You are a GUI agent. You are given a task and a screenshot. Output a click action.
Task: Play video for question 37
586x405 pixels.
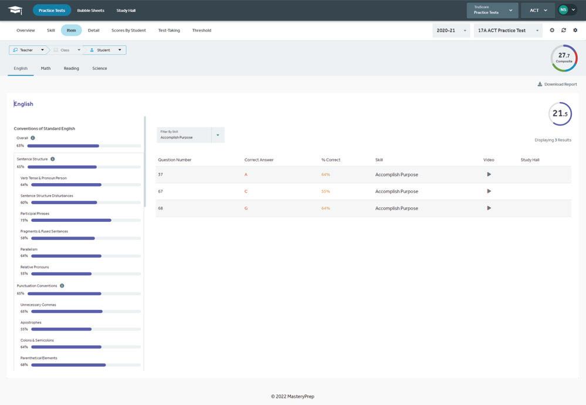[489, 174]
